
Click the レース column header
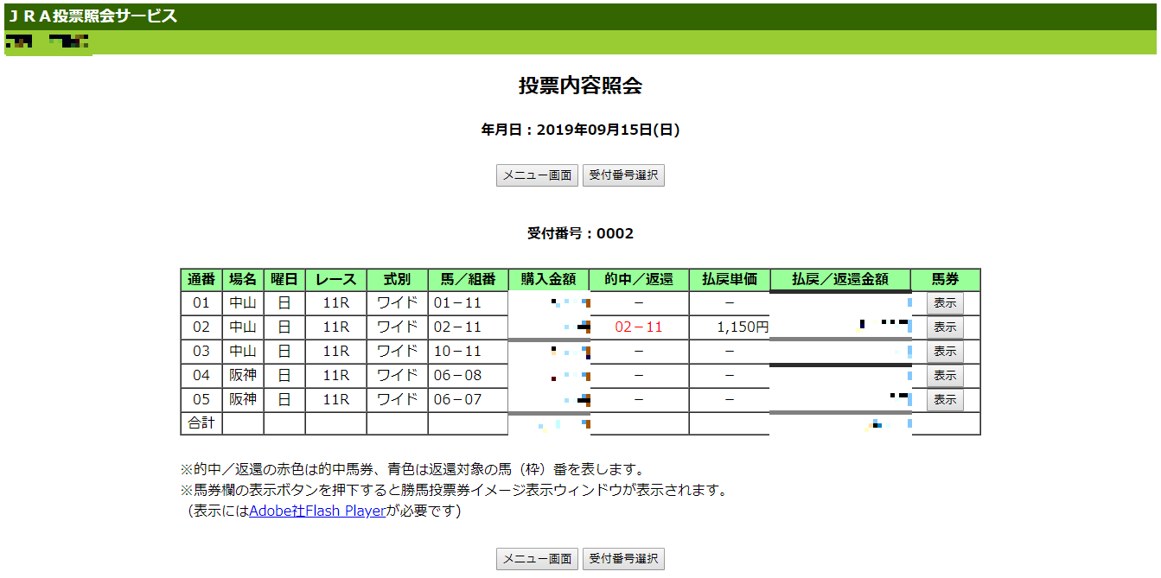[x=335, y=280]
